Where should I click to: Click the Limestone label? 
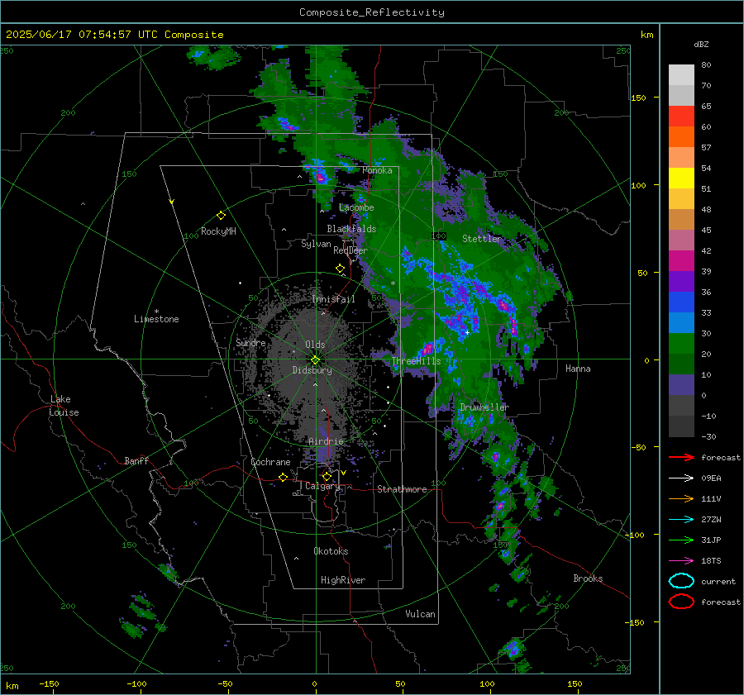pos(156,319)
